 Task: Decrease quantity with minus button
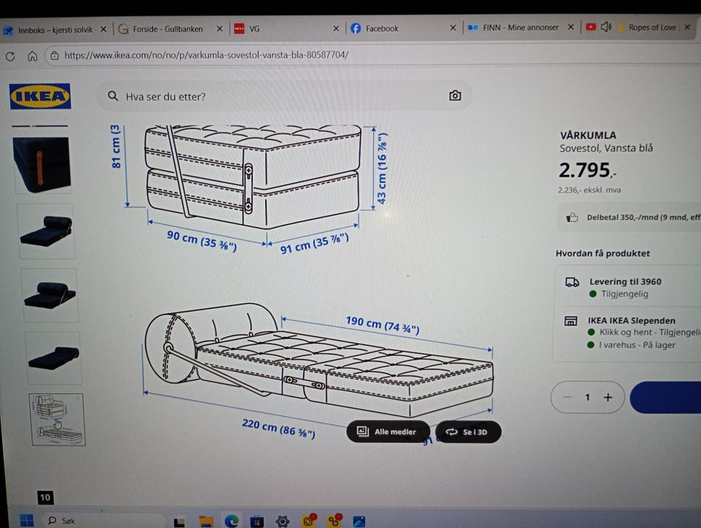[x=567, y=397]
